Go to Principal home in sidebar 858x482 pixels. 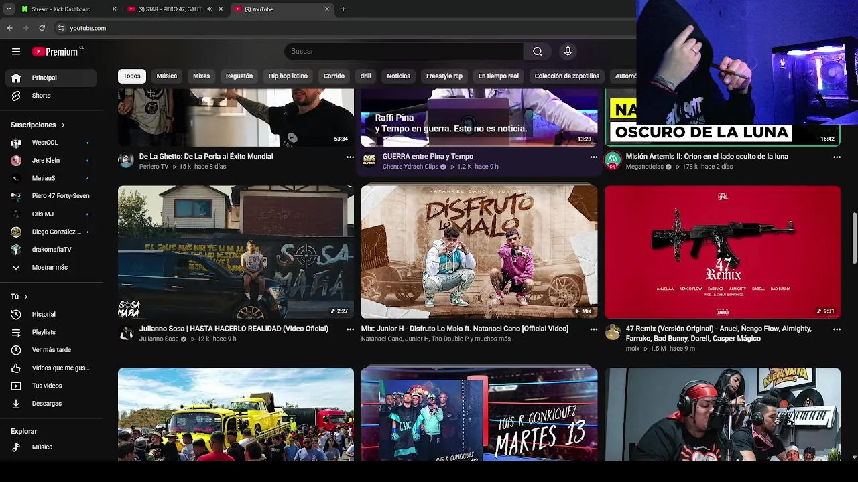51,78
